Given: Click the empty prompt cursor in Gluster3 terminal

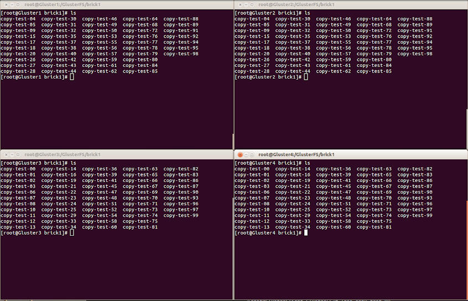Looking at the screenshot, I should pyautogui.click(x=72, y=233).
